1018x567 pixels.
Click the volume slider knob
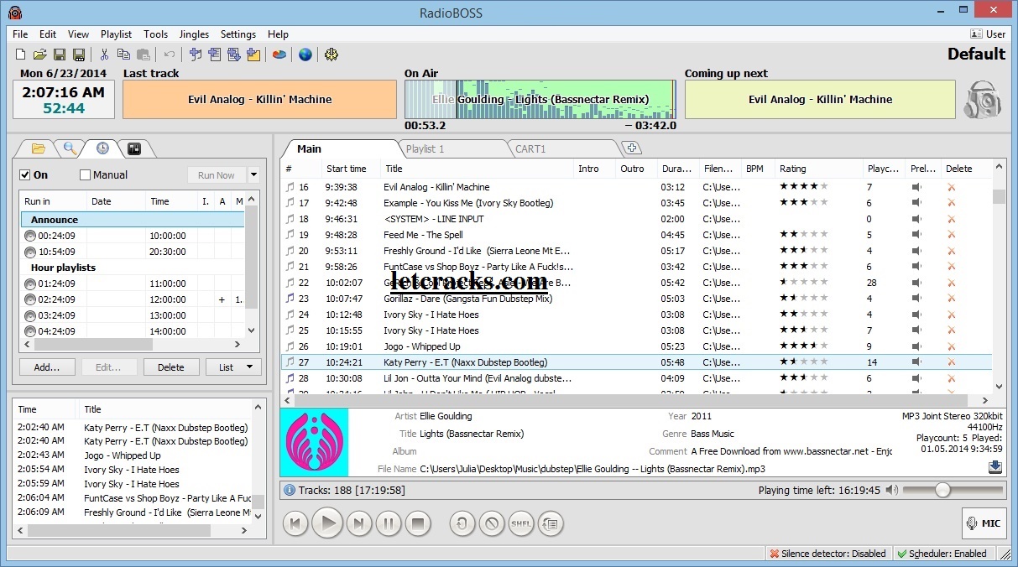pos(943,490)
